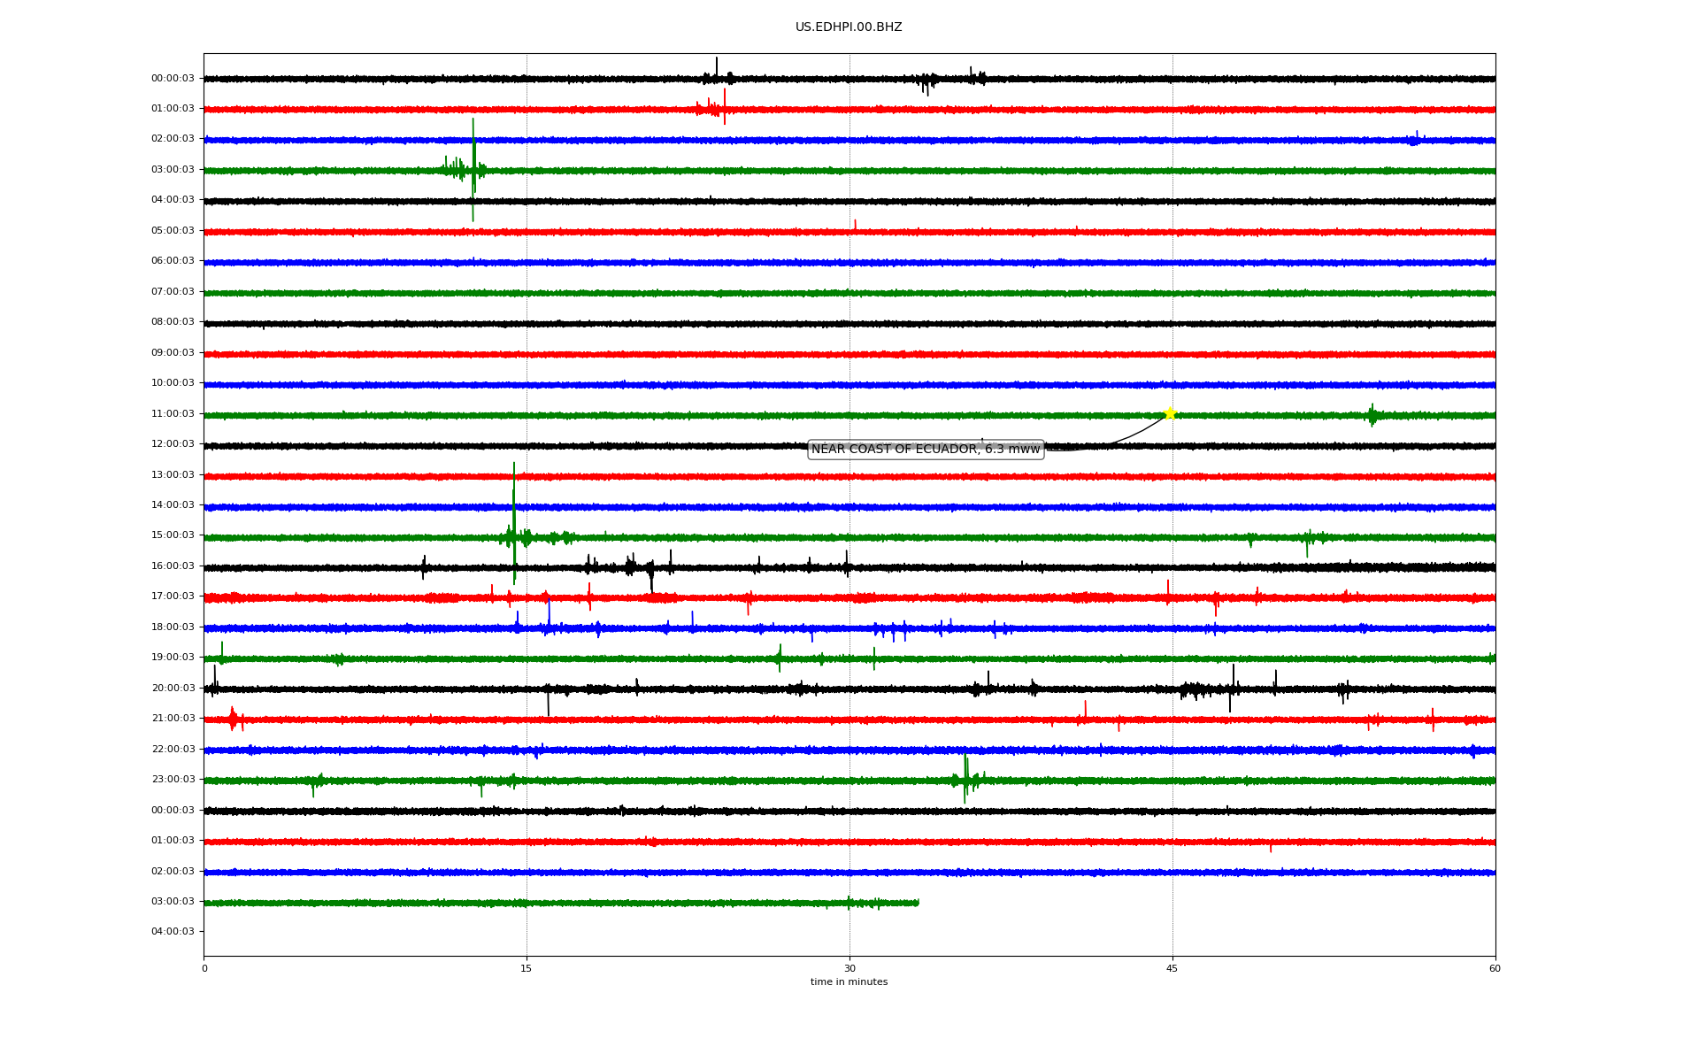Click the first 04:00:03 time label
This screenshot has width=1699, height=1062.
click(x=173, y=200)
